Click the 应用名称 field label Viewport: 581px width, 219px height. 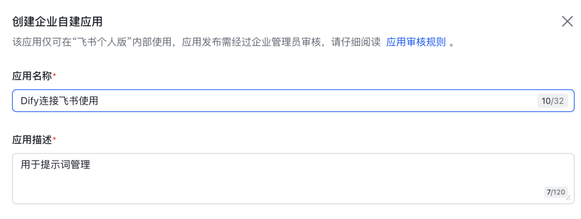click(32, 76)
